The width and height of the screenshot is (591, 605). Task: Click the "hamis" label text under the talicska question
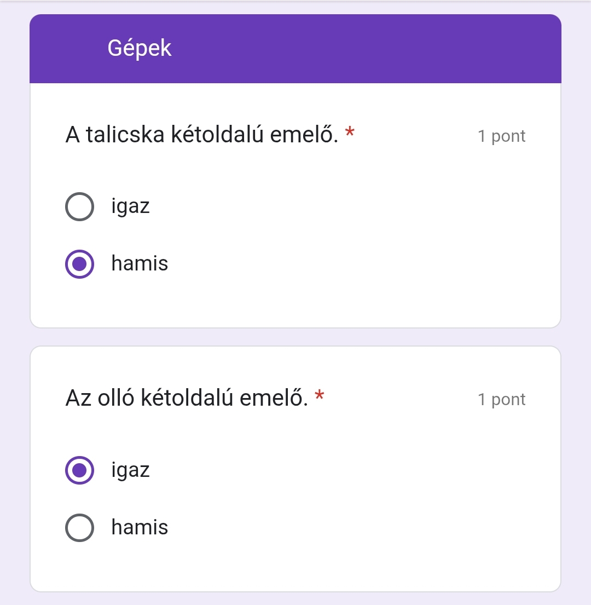tap(140, 264)
